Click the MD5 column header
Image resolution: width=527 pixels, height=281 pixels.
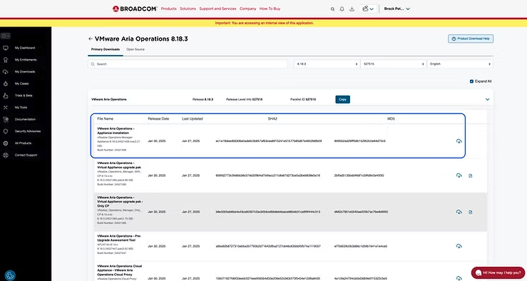click(x=391, y=118)
